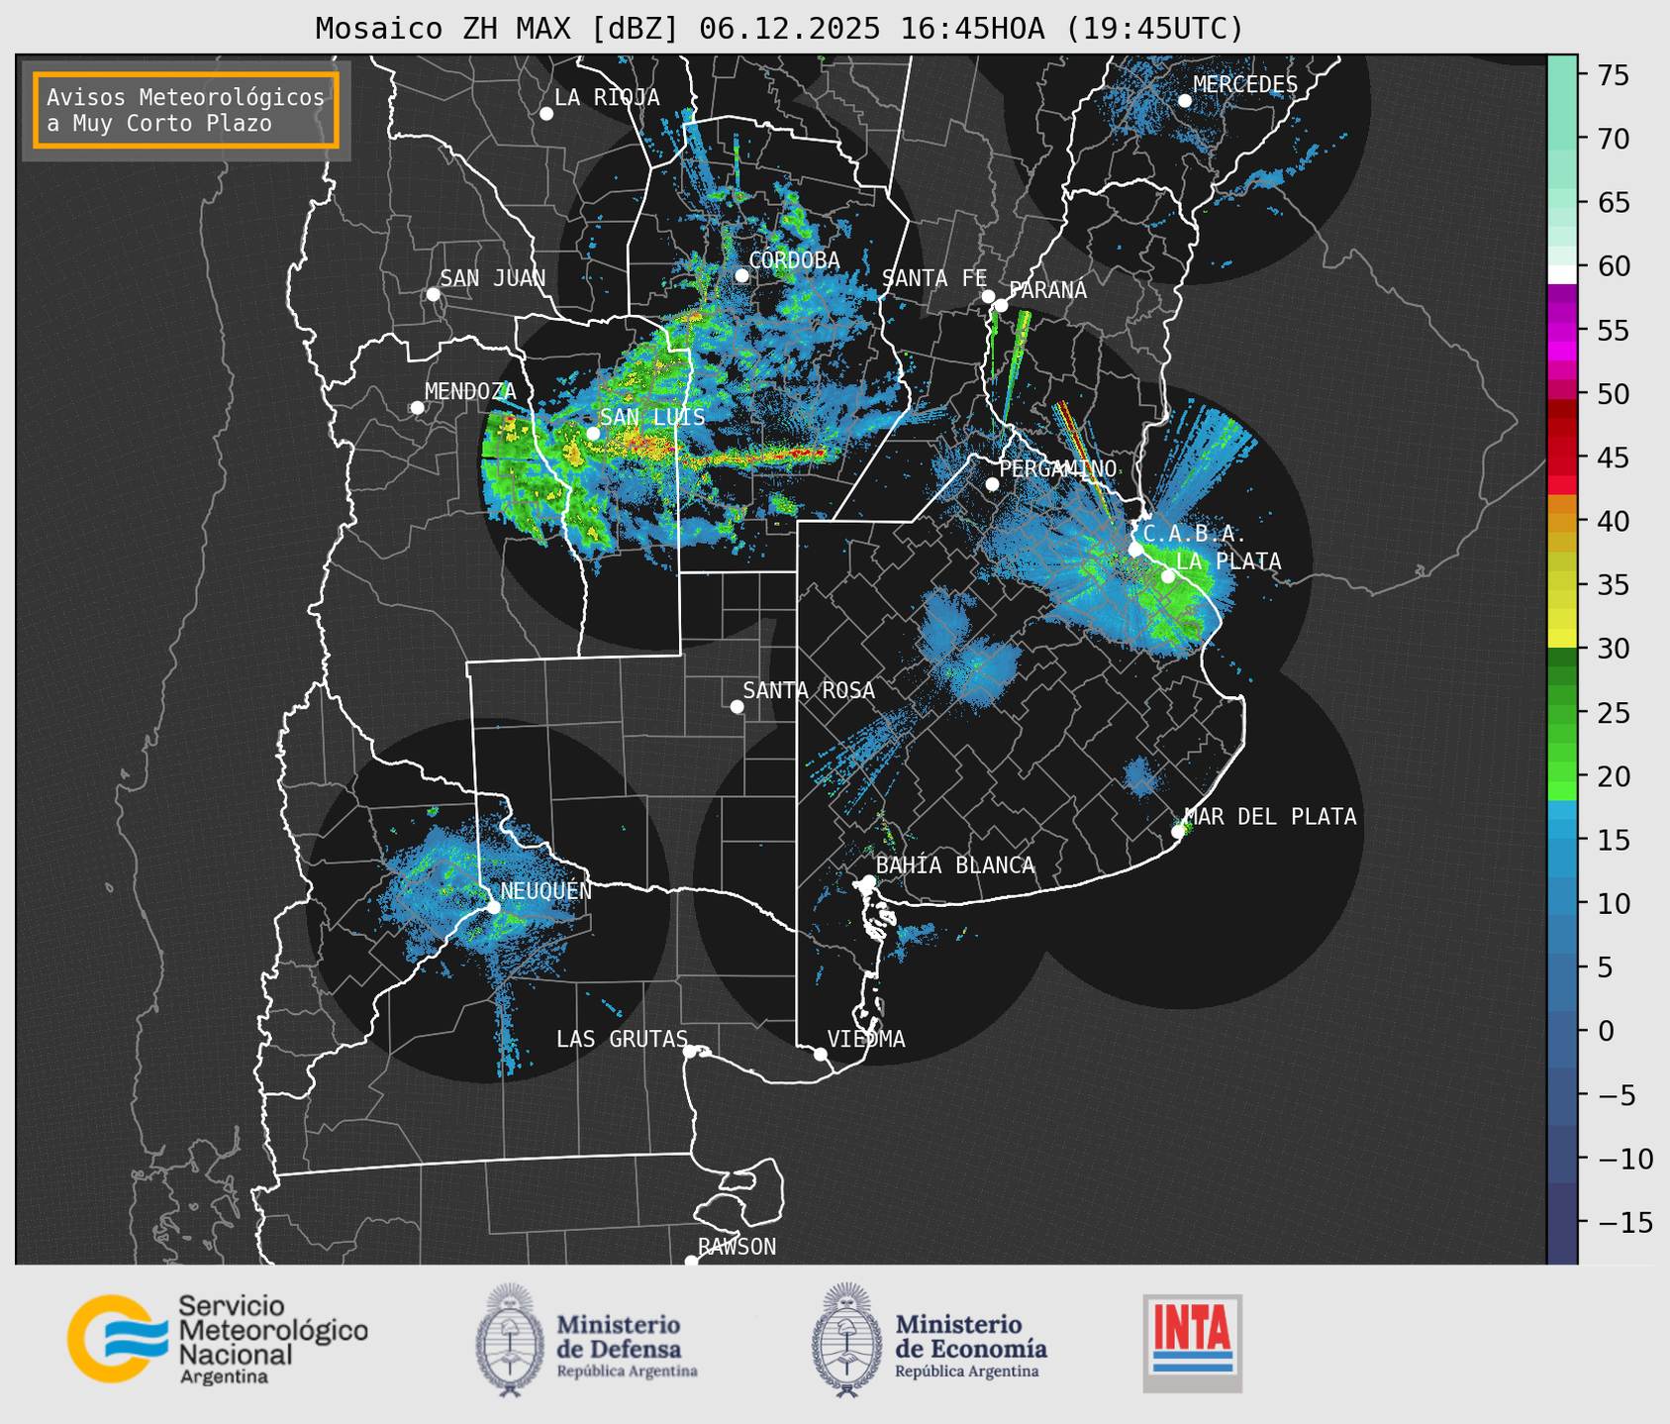Click the BAHÍA BLANCA label
The image size is (1670, 1424).
(x=955, y=865)
